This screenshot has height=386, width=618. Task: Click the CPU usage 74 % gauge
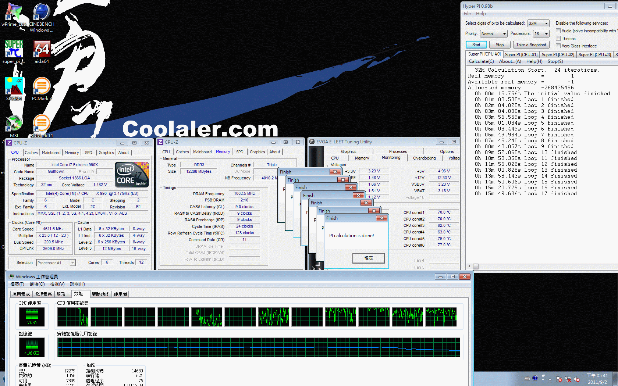pos(32,317)
